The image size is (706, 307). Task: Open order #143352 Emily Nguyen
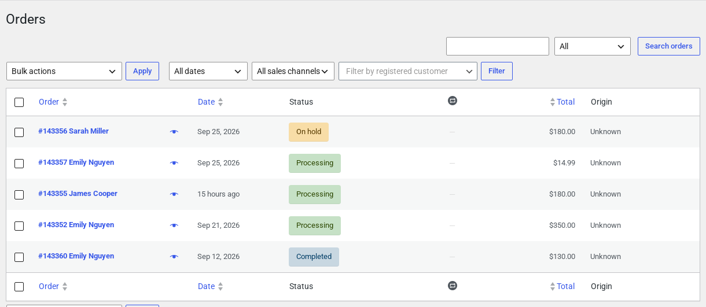(x=76, y=225)
